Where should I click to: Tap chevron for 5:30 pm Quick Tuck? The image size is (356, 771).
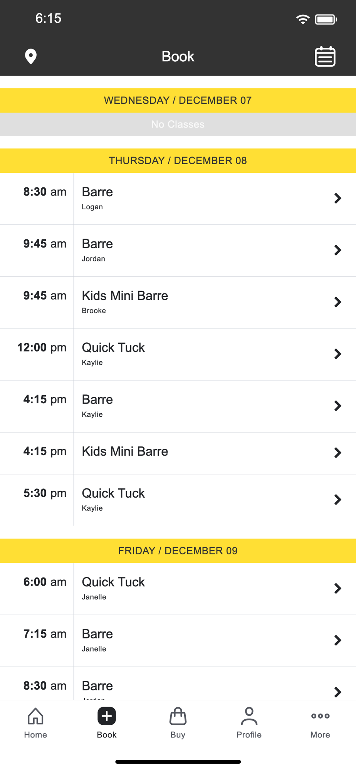338,500
